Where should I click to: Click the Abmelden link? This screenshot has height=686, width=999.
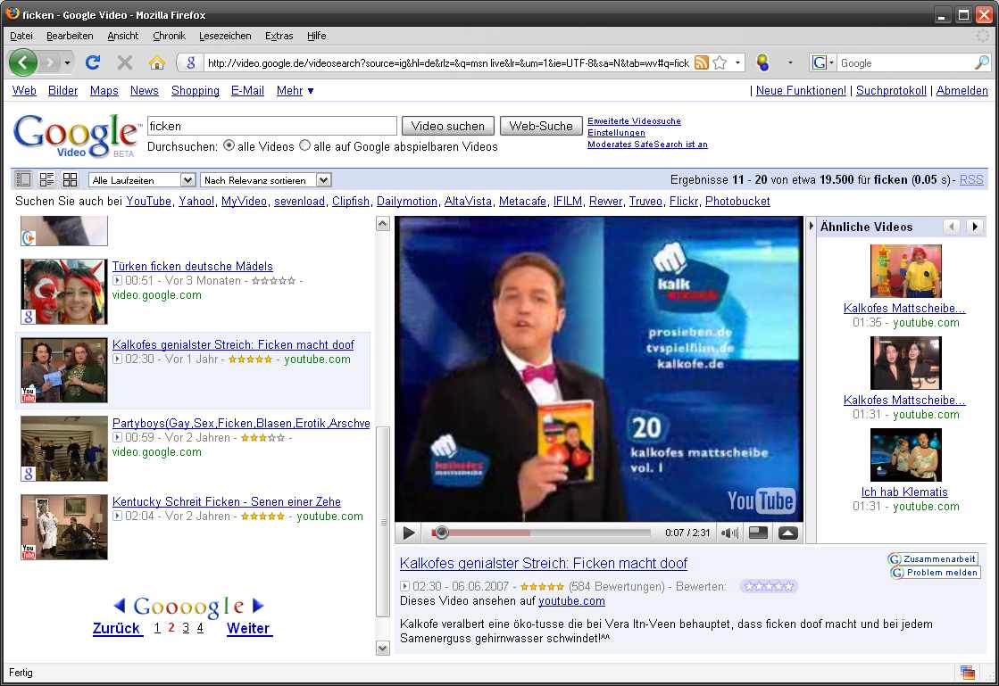coord(962,90)
